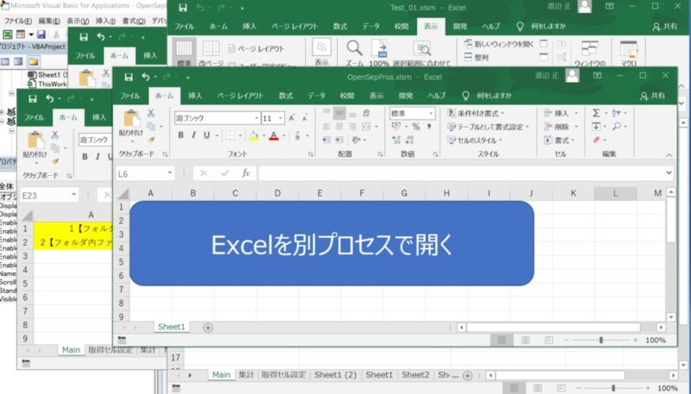This screenshot has height=394, width=691.
Task: Click Undo icon in OpenSepPros title bar
Action: 146,77
